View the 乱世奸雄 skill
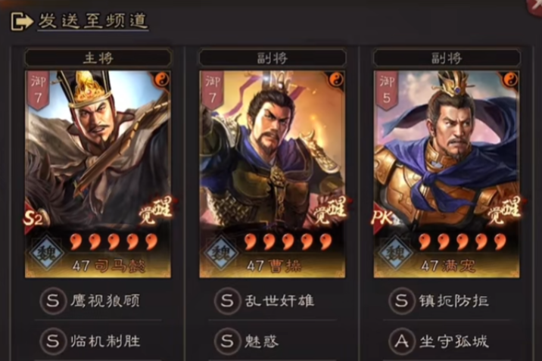Viewport: 542px width, 361px height. (279, 301)
